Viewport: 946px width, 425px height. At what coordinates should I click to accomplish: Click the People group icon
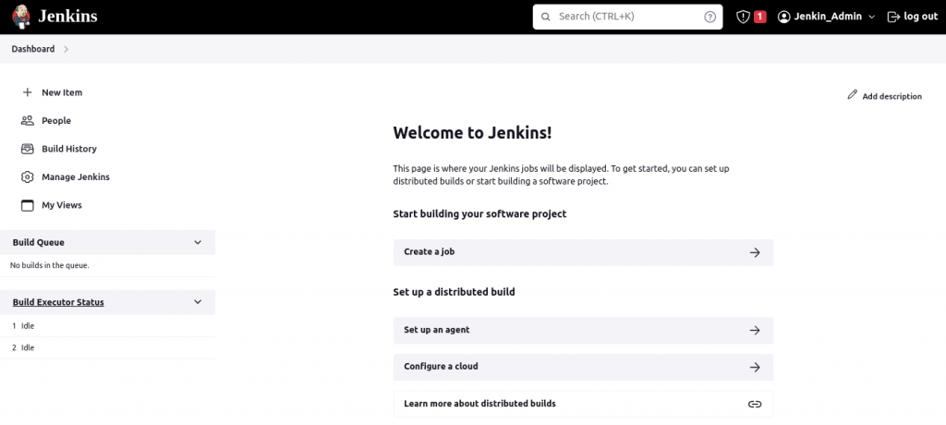(27, 121)
